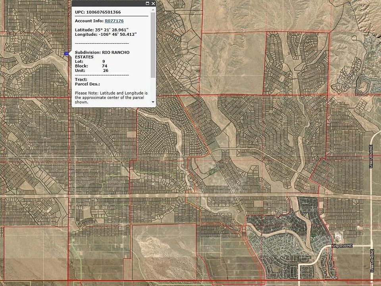Click the popup scrollbar down arrow

point(153,102)
